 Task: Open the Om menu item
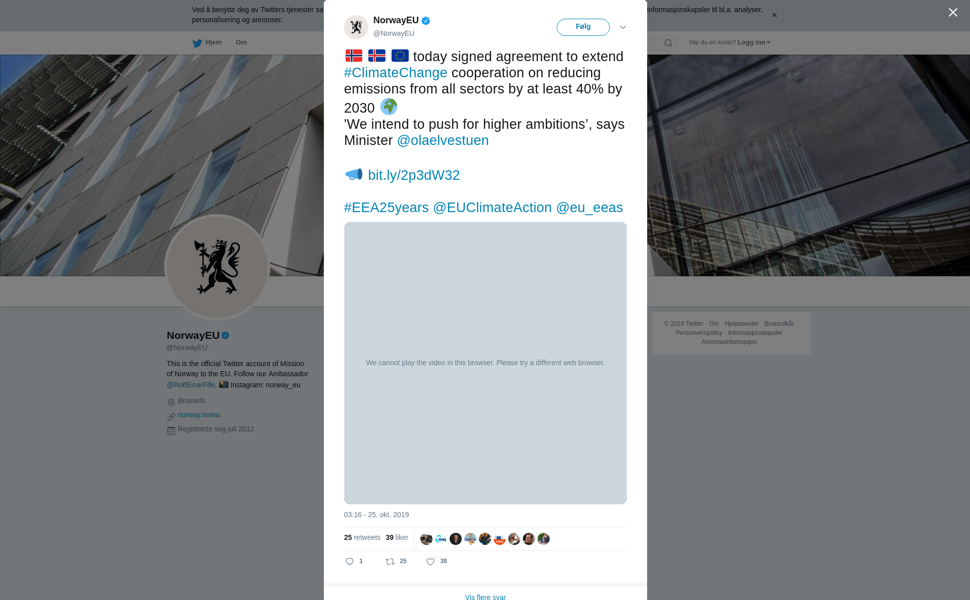[x=241, y=42]
